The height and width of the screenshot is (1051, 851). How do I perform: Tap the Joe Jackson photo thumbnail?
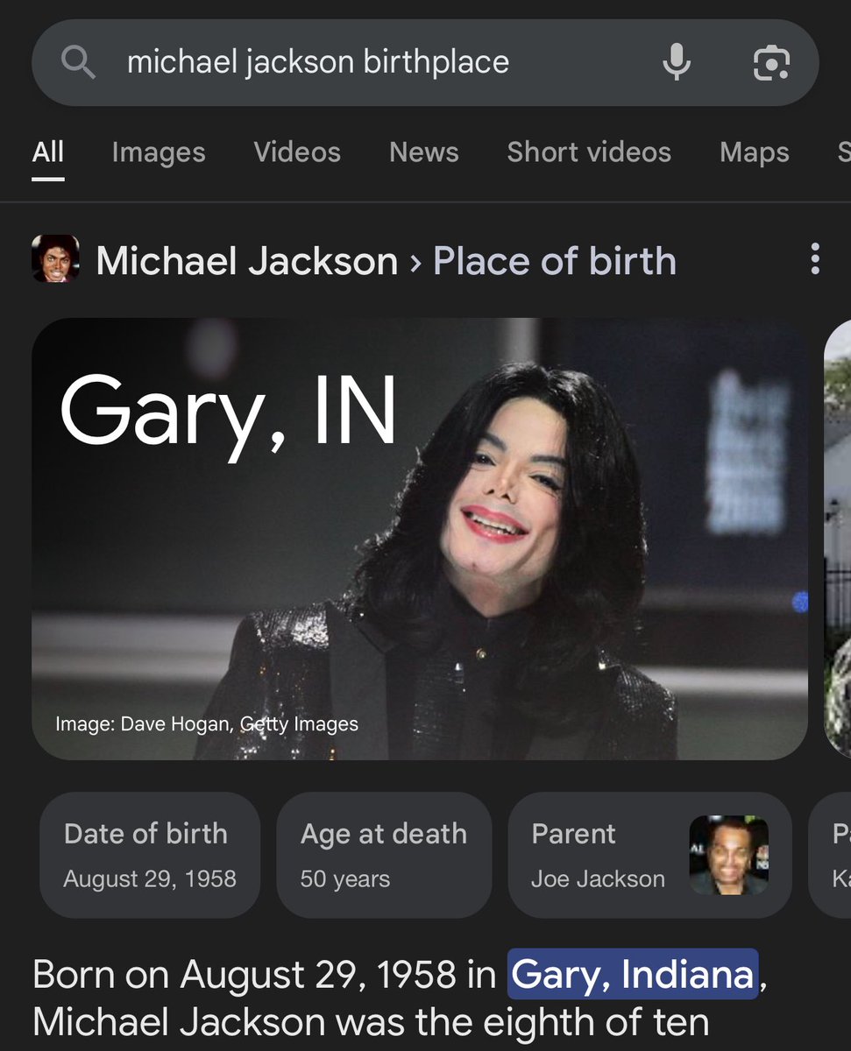point(729,855)
